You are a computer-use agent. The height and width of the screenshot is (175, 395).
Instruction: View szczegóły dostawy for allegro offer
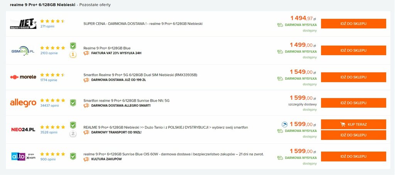click(x=302, y=104)
